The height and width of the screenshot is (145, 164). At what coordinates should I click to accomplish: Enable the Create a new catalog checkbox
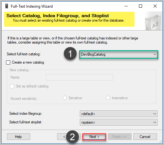[8, 62]
